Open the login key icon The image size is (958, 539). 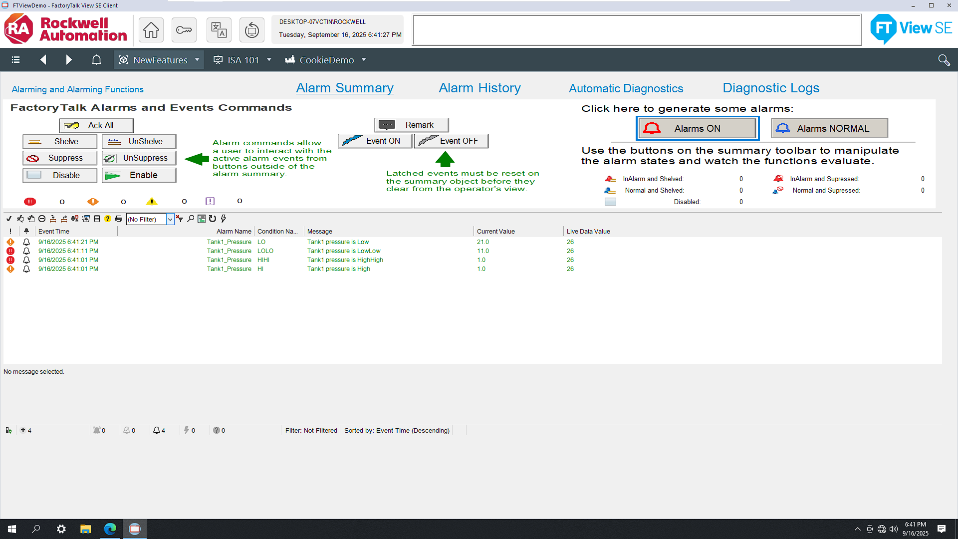click(x=184, y=30)
